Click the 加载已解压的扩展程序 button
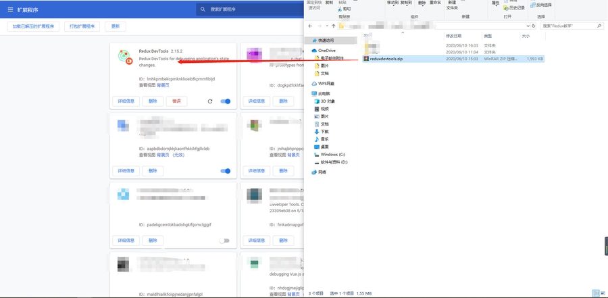Viewport: 608px width, 298px height. click(x=35, y=26)
